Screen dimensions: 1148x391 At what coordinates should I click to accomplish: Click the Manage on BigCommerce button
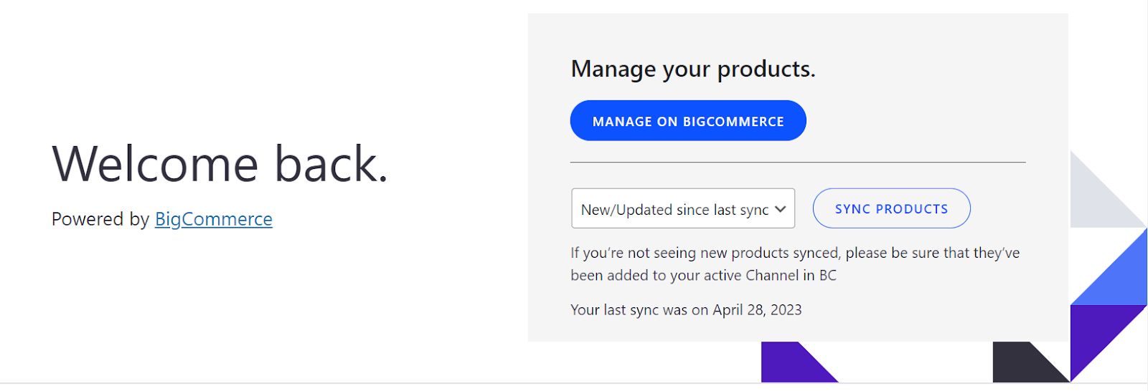687,121
